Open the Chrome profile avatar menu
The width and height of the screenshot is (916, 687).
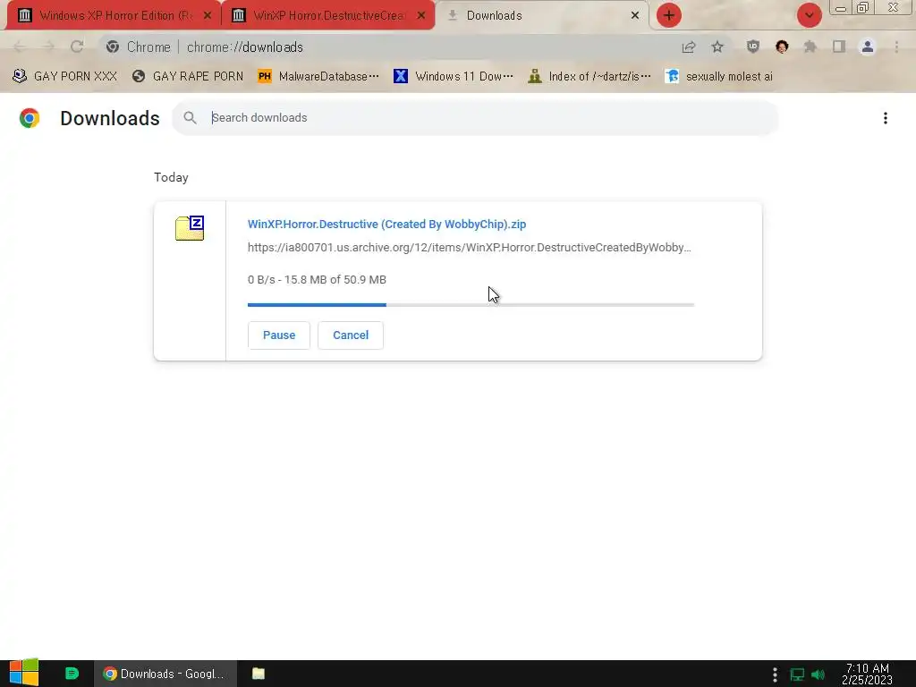pos(868,47)
